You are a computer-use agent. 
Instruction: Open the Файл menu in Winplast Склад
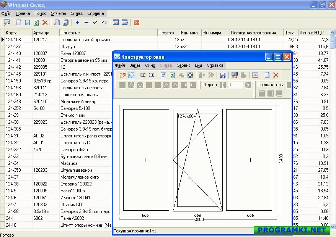[x=6, y=13]
